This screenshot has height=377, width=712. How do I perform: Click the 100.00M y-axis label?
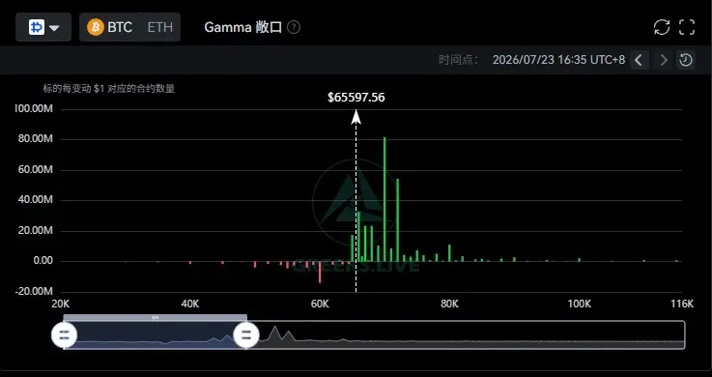pos(34,108)
